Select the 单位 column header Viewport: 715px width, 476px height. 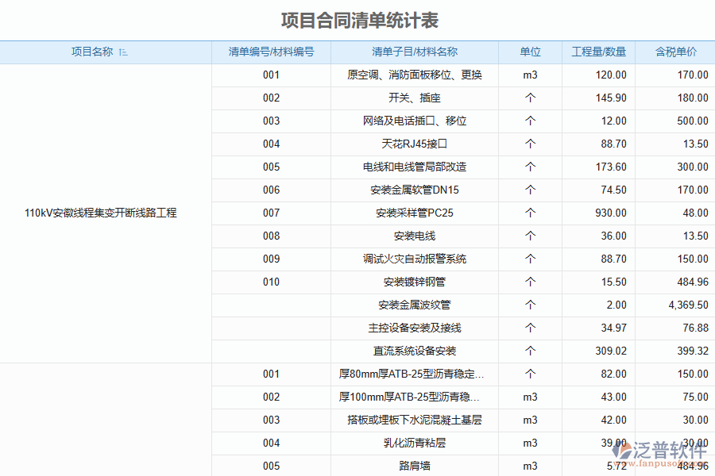point(530,52)
